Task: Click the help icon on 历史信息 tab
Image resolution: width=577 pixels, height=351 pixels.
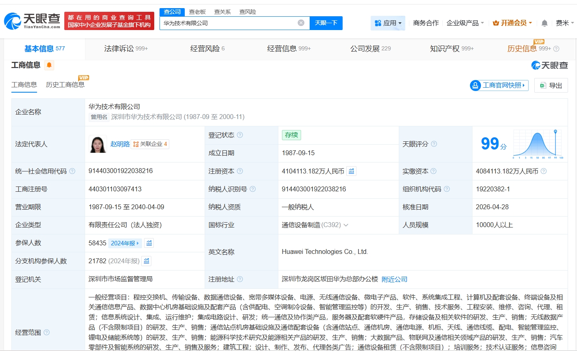Action: click(x=556, y=49)
